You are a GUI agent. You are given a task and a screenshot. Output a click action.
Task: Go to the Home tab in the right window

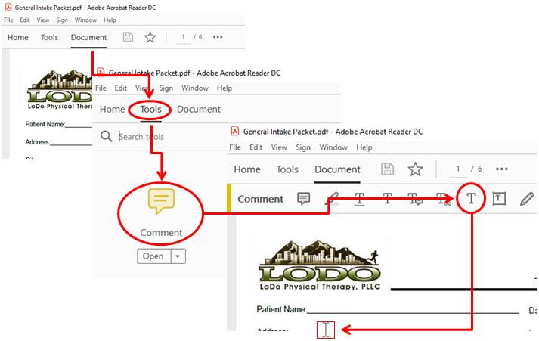(246, 169)
